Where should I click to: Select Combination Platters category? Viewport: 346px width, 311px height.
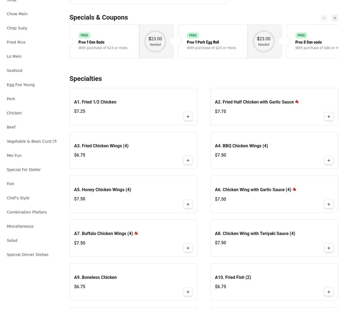click(x=27, y=212)
